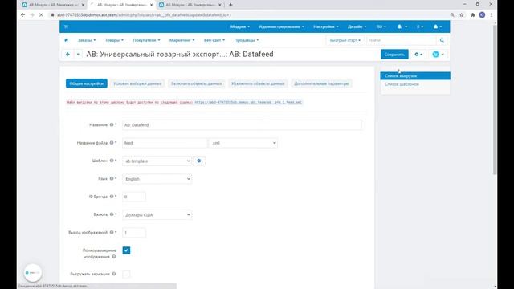Viewport: 514px width, 289px height.
Task: Open a new browser tab
Action: (230, 5)
